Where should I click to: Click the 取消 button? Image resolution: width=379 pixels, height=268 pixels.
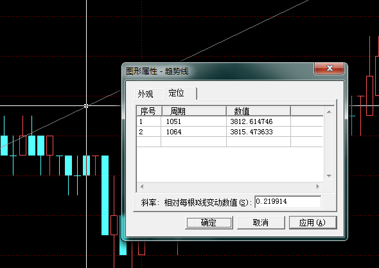point(261,222)
